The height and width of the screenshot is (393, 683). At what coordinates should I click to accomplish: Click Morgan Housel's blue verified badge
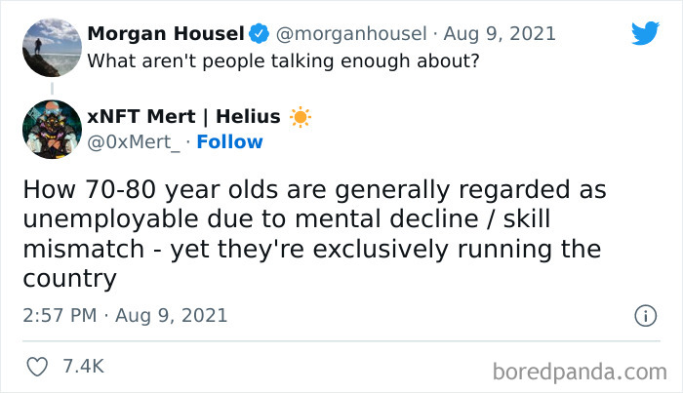pyautogui.click(x=259, y=34)
